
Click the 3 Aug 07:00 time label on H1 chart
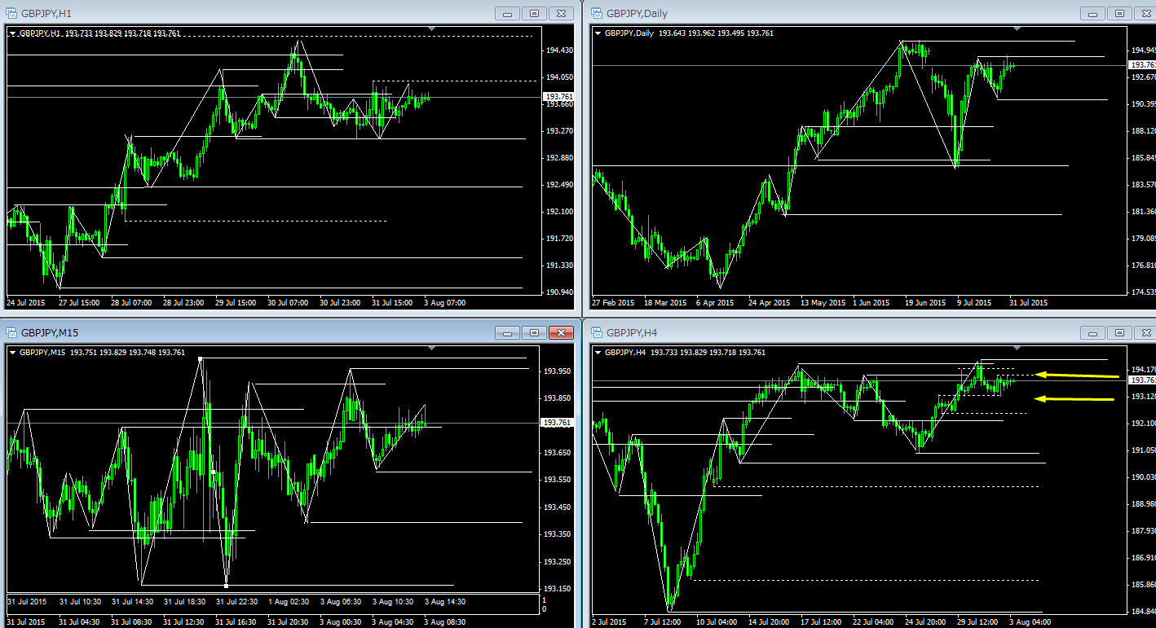coord(445,302)
